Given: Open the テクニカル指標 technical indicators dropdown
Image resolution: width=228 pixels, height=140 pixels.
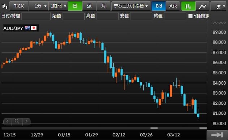Looking at the screenshot, I should click(131, 6).
